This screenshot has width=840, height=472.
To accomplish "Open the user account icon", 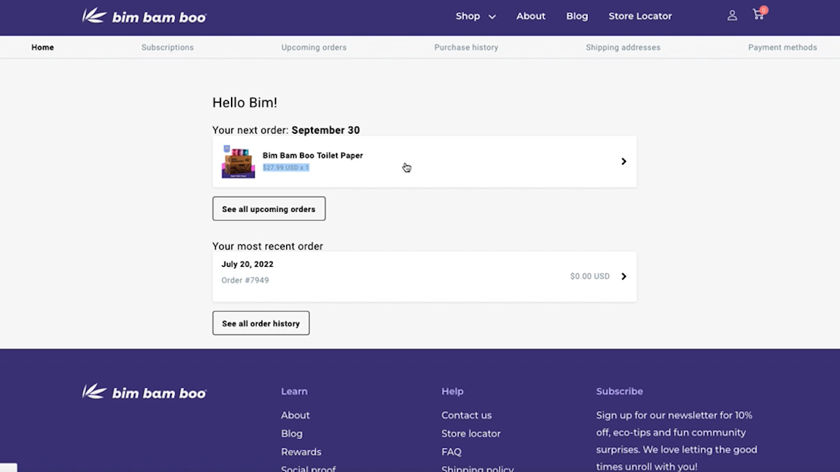I will [732, 16].
